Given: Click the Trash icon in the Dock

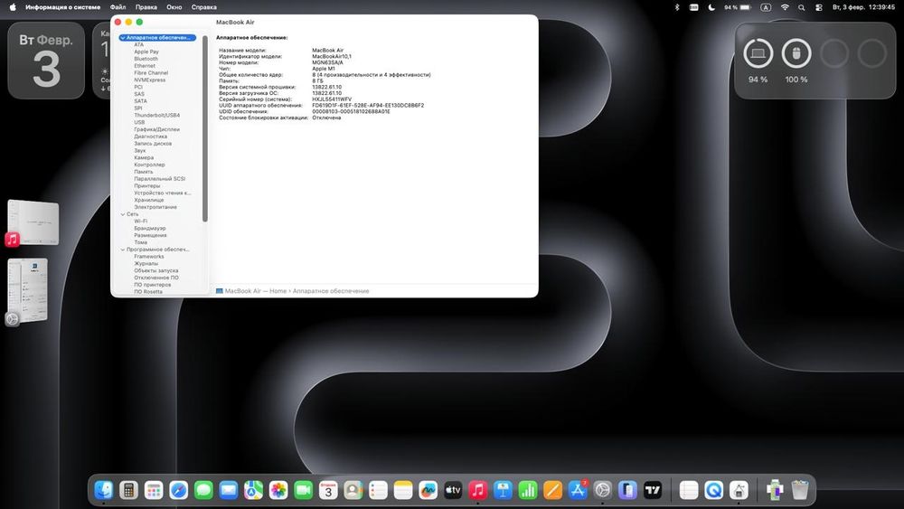Looking at the screenshot, I should [800, 490].
